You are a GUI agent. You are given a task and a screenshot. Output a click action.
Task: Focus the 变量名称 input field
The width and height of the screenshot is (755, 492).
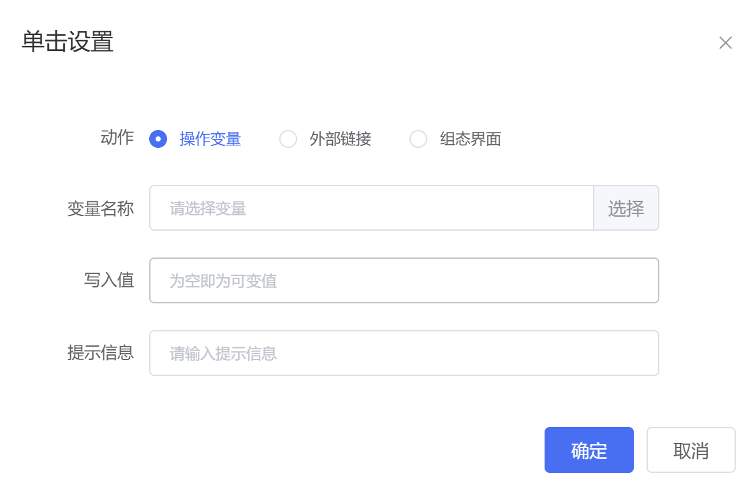[371, 208]
